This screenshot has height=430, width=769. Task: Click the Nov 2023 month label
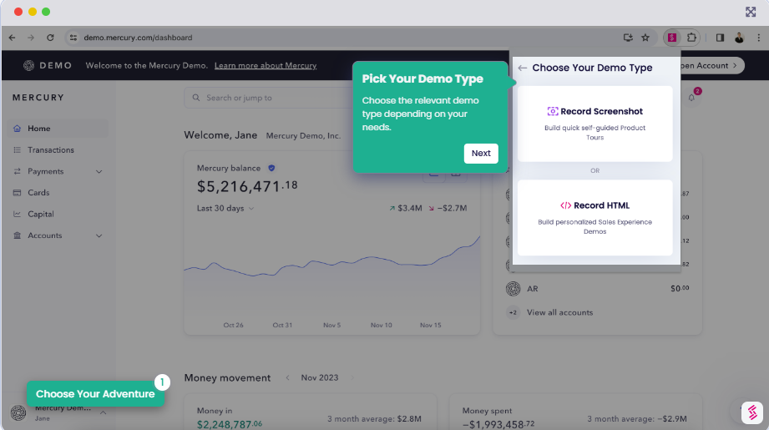(320, 377)
